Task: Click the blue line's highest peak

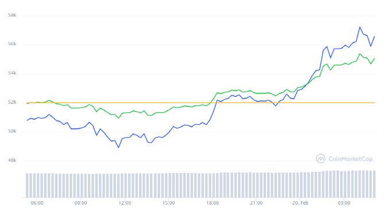Action: coord(360,27)
